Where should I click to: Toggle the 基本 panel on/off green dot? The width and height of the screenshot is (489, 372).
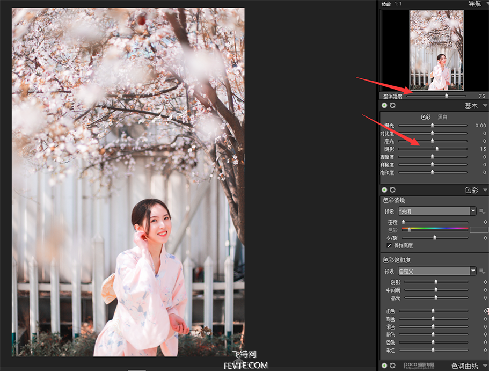[x=384, y=106]
